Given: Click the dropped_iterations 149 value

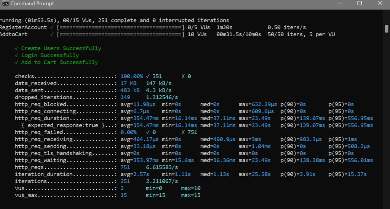Looking at the screenshot, I should click(x=125, y=97).
